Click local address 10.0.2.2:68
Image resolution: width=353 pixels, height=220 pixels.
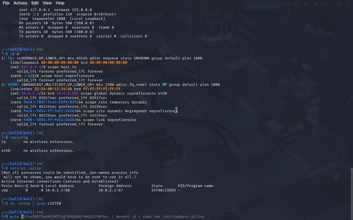point(58,190)
